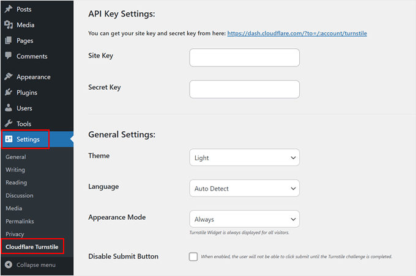Click the Comments speech bubble icon
The height and width of the screenshot is (276, 416).
[x=9, y=56]
